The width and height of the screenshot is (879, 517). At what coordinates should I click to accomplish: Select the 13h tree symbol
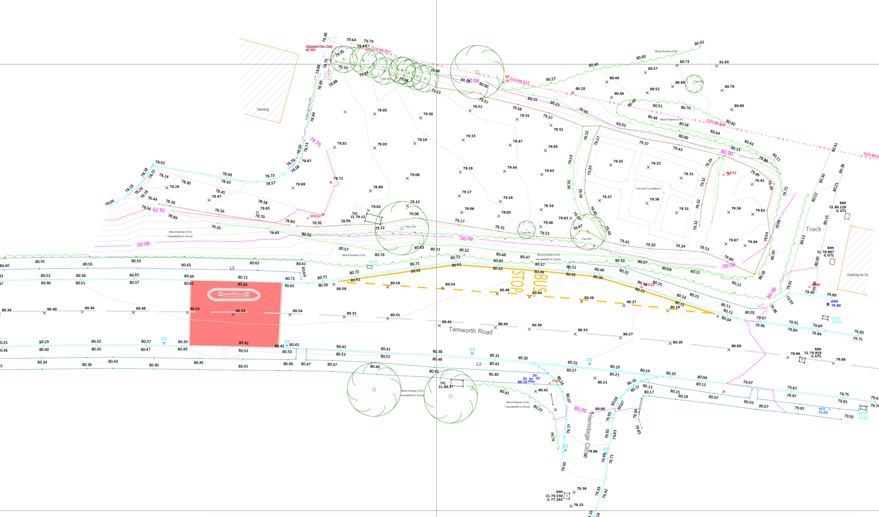[402, 228]
